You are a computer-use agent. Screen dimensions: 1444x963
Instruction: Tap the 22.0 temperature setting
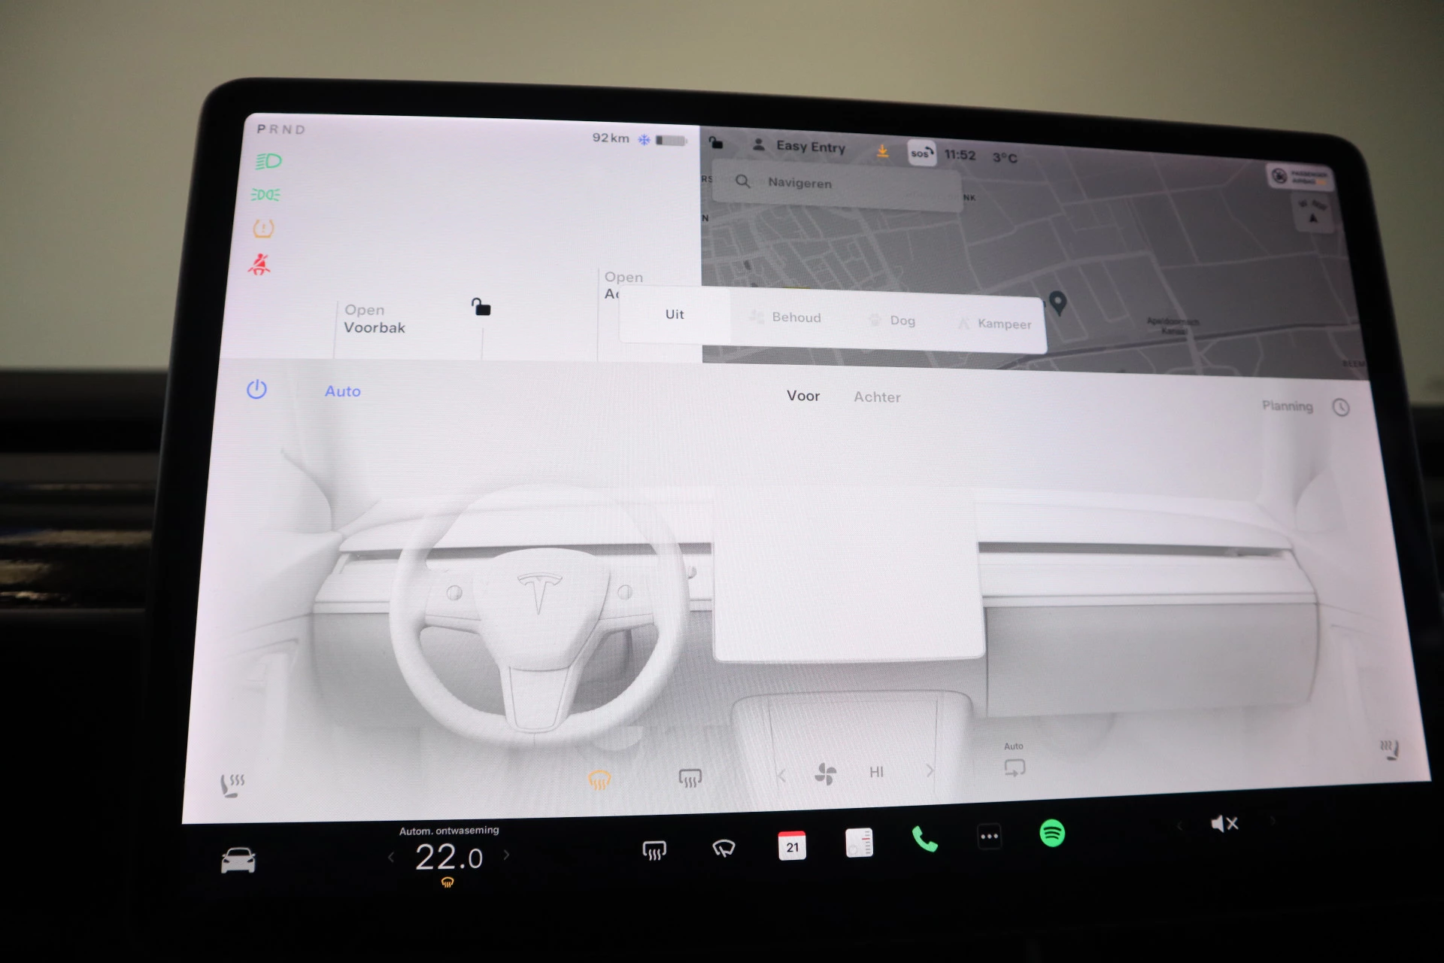[x=449, y=857]
